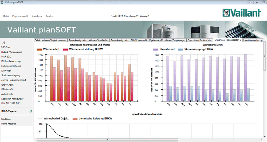
Task: Click the scroll-left arrow of horizontal scrollbar
Action: pyautogui.click(x=35, y=140)
